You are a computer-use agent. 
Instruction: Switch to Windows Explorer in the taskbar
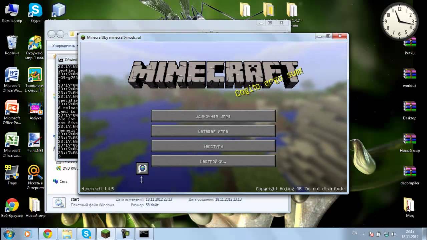coord(67,234)
